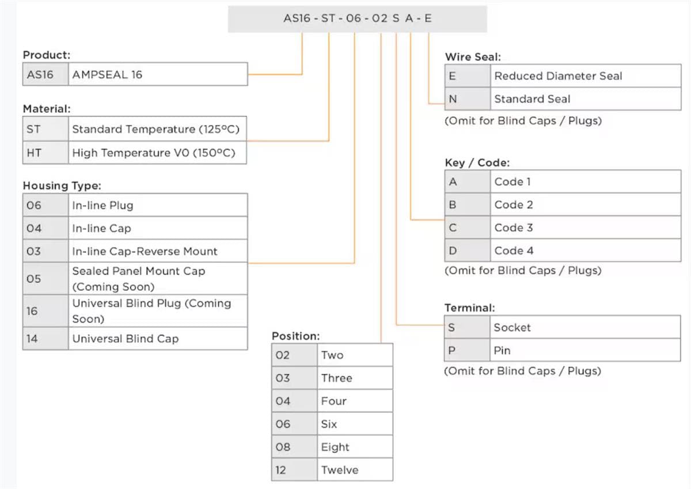Click the Twelve position row

point(332,470)
